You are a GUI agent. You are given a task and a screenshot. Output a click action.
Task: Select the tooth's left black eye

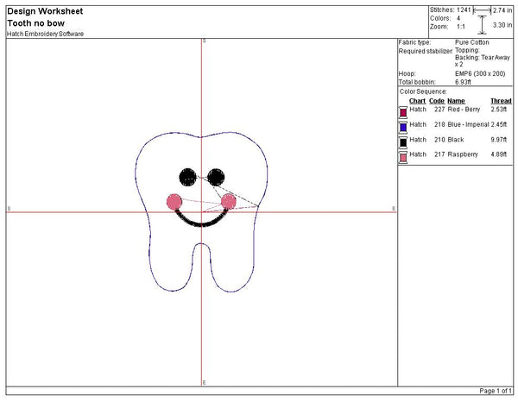coord(187,177)
